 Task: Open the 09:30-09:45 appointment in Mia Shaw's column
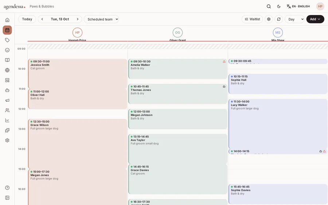point(278,61)
